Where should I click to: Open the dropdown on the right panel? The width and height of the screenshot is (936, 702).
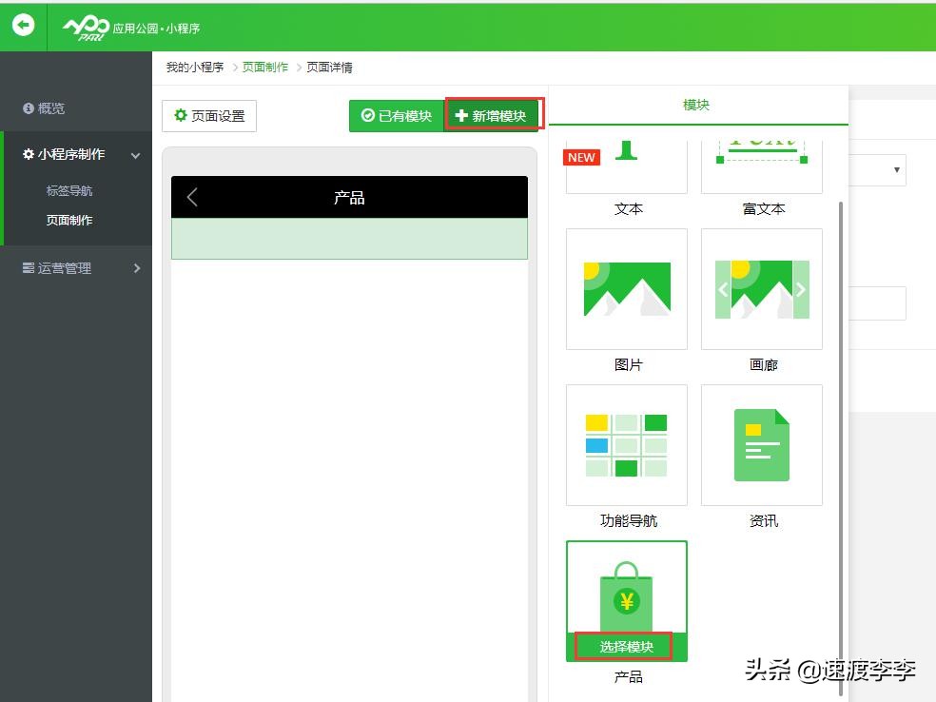point(895,169)
